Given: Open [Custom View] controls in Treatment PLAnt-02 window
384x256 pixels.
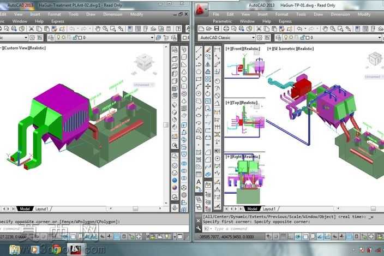Looking at the screenshot, I should pyautogui.click(x=16, y=48).
